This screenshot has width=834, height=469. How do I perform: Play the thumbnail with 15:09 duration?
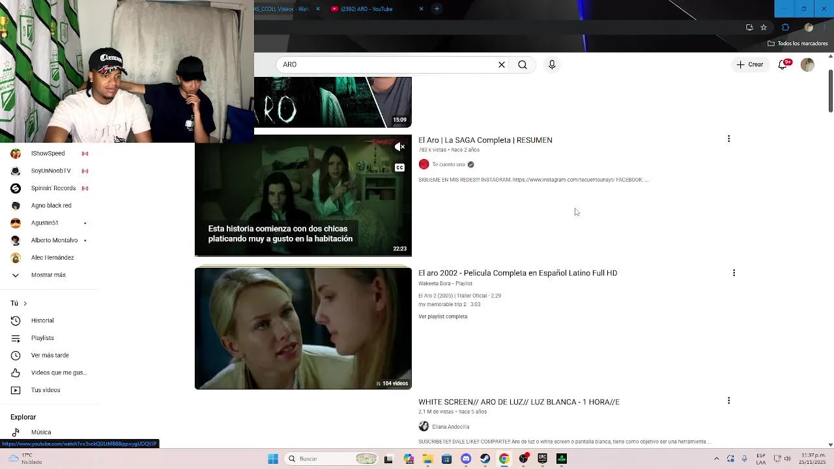(x=333, y=102)
